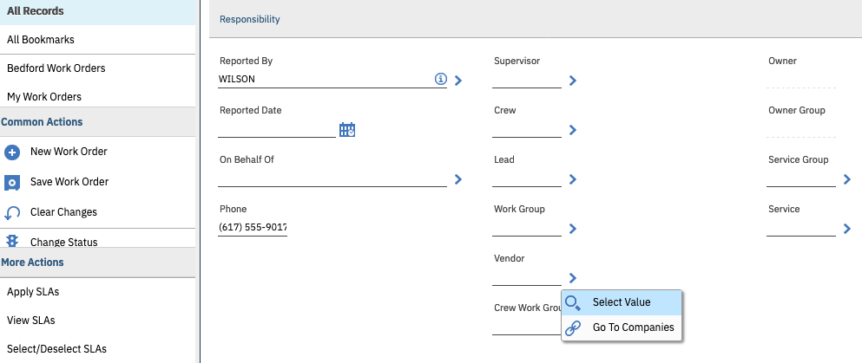
Task: Choose Go To Companies menu entry
Action: tap(633, 328)
